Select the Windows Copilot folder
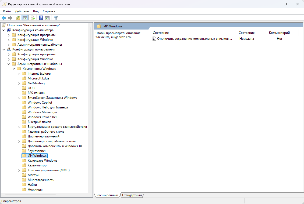 coord(40,103)
